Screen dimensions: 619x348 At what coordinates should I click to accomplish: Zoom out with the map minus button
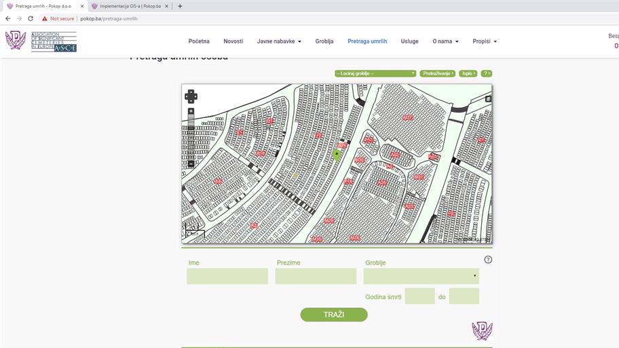(191, 163)
